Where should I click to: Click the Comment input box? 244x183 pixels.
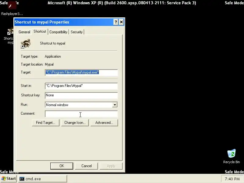(81, 114)
